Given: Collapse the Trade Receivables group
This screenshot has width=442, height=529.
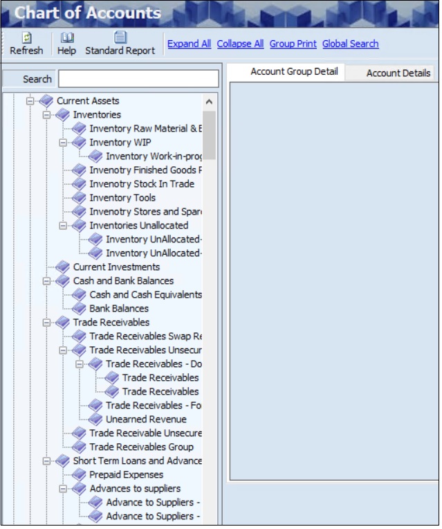Looking at the screenshot, I should point(47,323).
